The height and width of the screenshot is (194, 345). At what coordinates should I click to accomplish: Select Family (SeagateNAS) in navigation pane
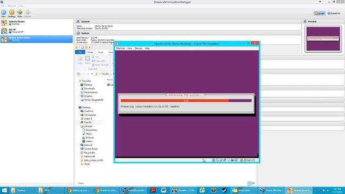92,100
